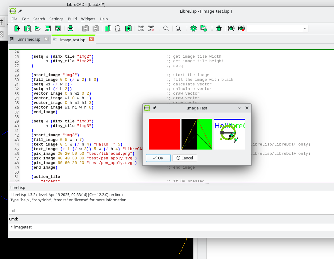
Task: Click the green gear Run icon
Action: pos(194,29)
